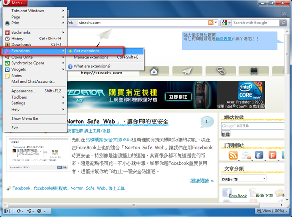292x217 pixels.
Task: Open the Help submenu
Action: click(x=35, y=109)
